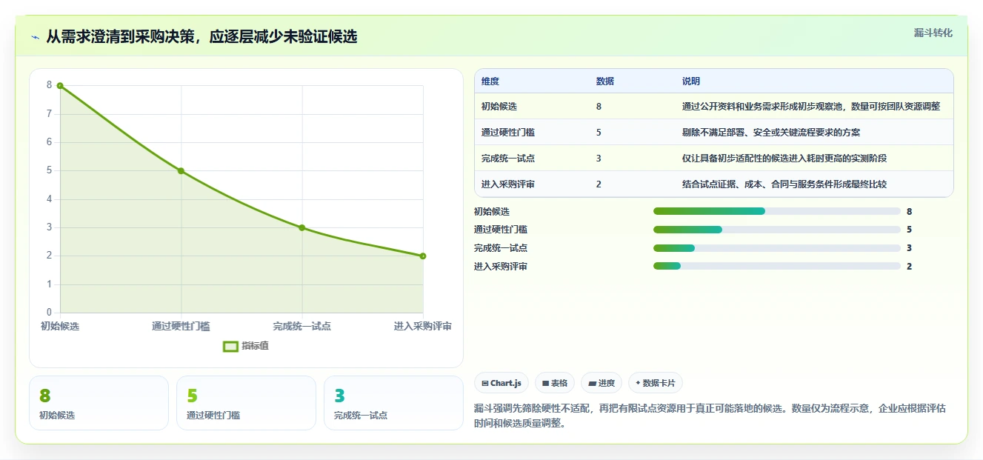Click the 数据 column header
983x460 pixels.
(604, 81)
